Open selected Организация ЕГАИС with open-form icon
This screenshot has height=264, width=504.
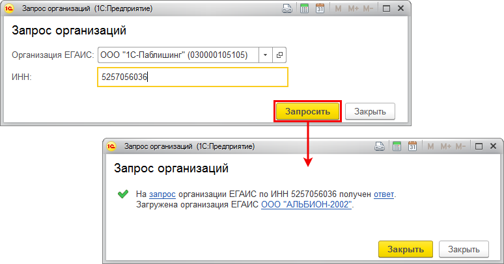click(x=279, y=55)
